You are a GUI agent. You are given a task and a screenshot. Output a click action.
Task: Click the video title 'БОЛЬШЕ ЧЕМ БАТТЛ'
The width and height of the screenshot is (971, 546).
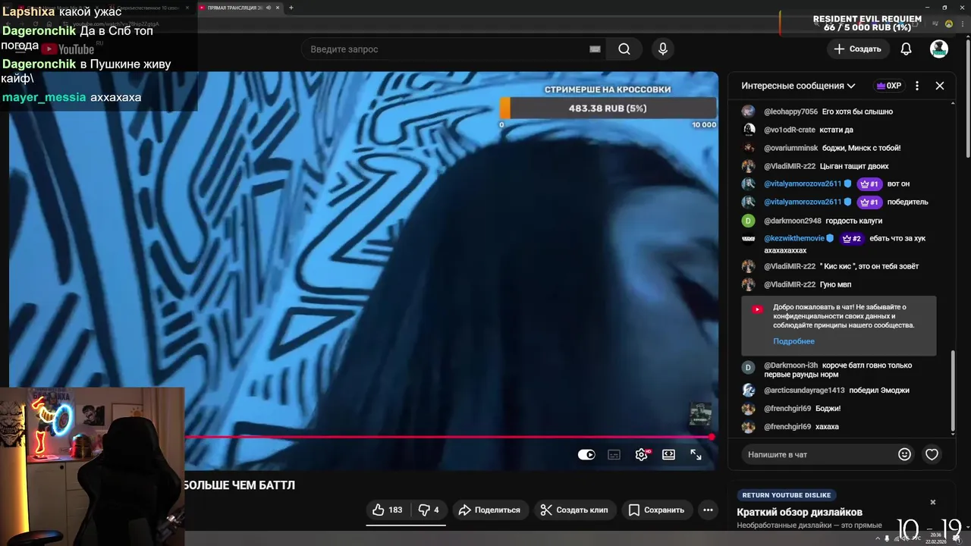(x=240, y=485)
